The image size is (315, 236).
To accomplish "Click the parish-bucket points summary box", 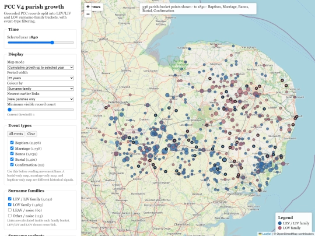I will pyautogui.click(x=198, y=9).
